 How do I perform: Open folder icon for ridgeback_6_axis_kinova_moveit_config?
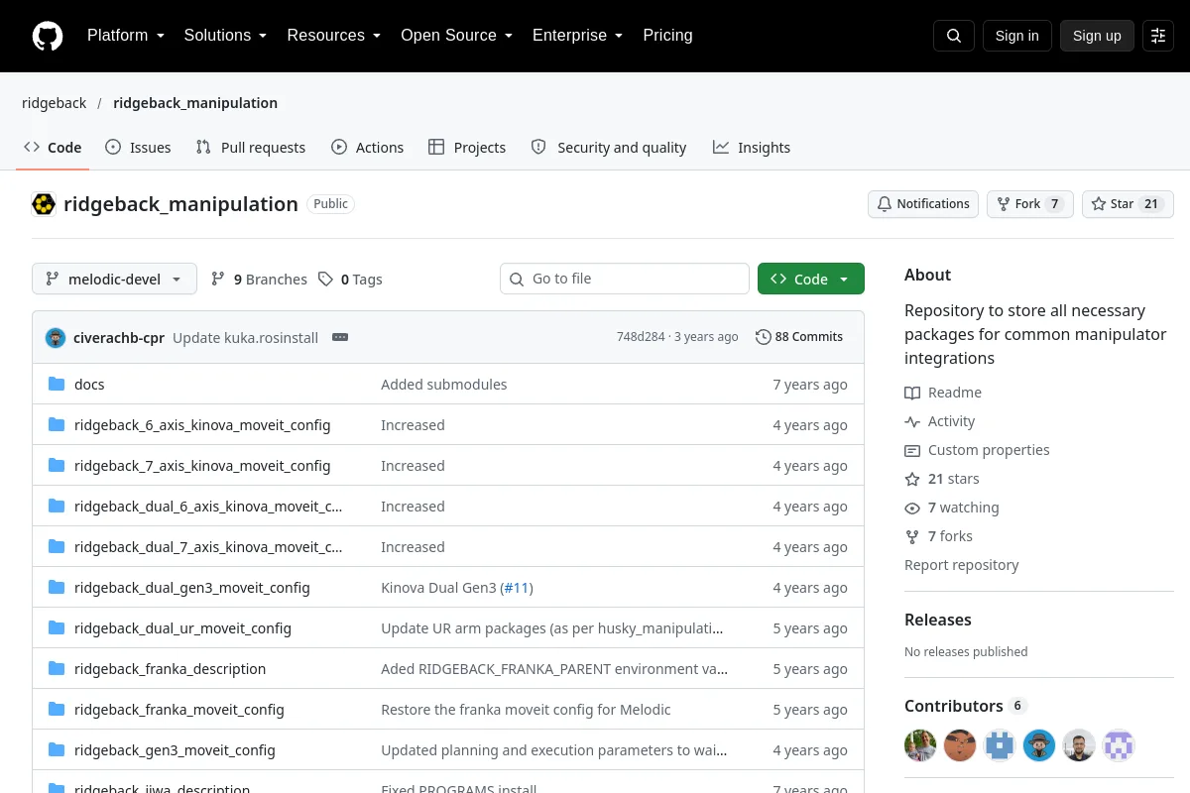(x=57, y=424)
